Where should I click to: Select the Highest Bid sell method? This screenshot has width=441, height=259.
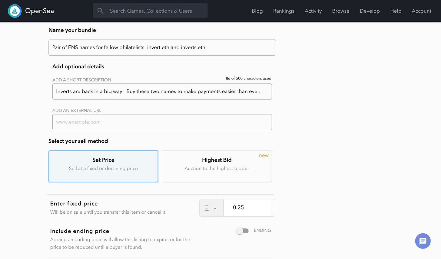(x=217, y=166)
